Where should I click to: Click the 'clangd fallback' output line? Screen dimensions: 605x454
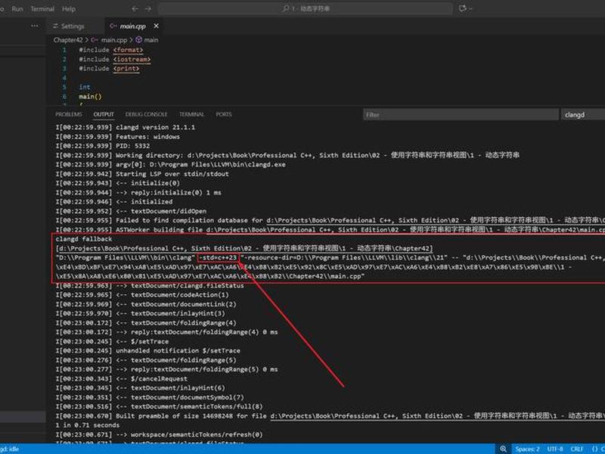(x=84, y=239)
